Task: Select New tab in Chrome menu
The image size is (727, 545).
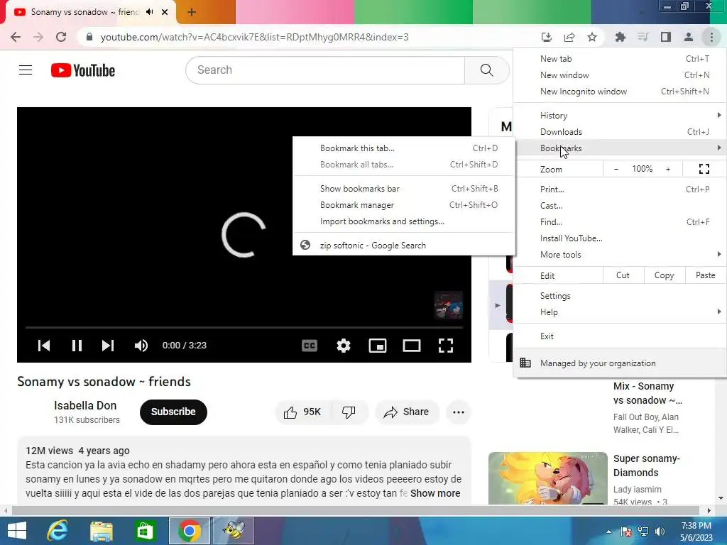Action: (620, 58)
